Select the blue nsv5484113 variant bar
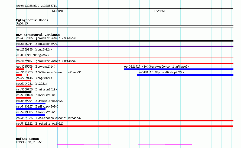The width and height of the screenshot is (241, 148). (x=185, y=75)
